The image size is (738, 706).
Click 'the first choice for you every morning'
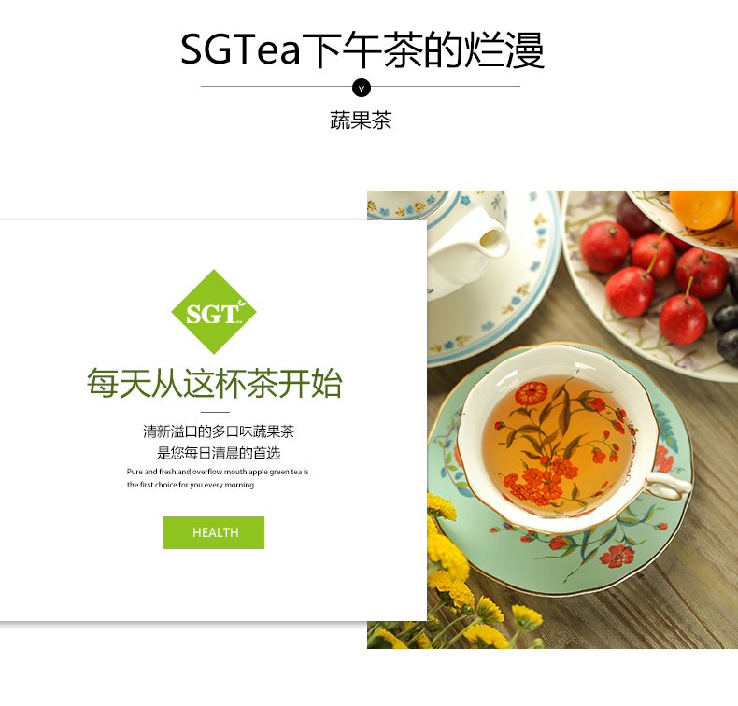191,485
